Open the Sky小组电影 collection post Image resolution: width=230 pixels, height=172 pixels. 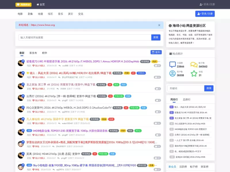(x=85, y=165)
